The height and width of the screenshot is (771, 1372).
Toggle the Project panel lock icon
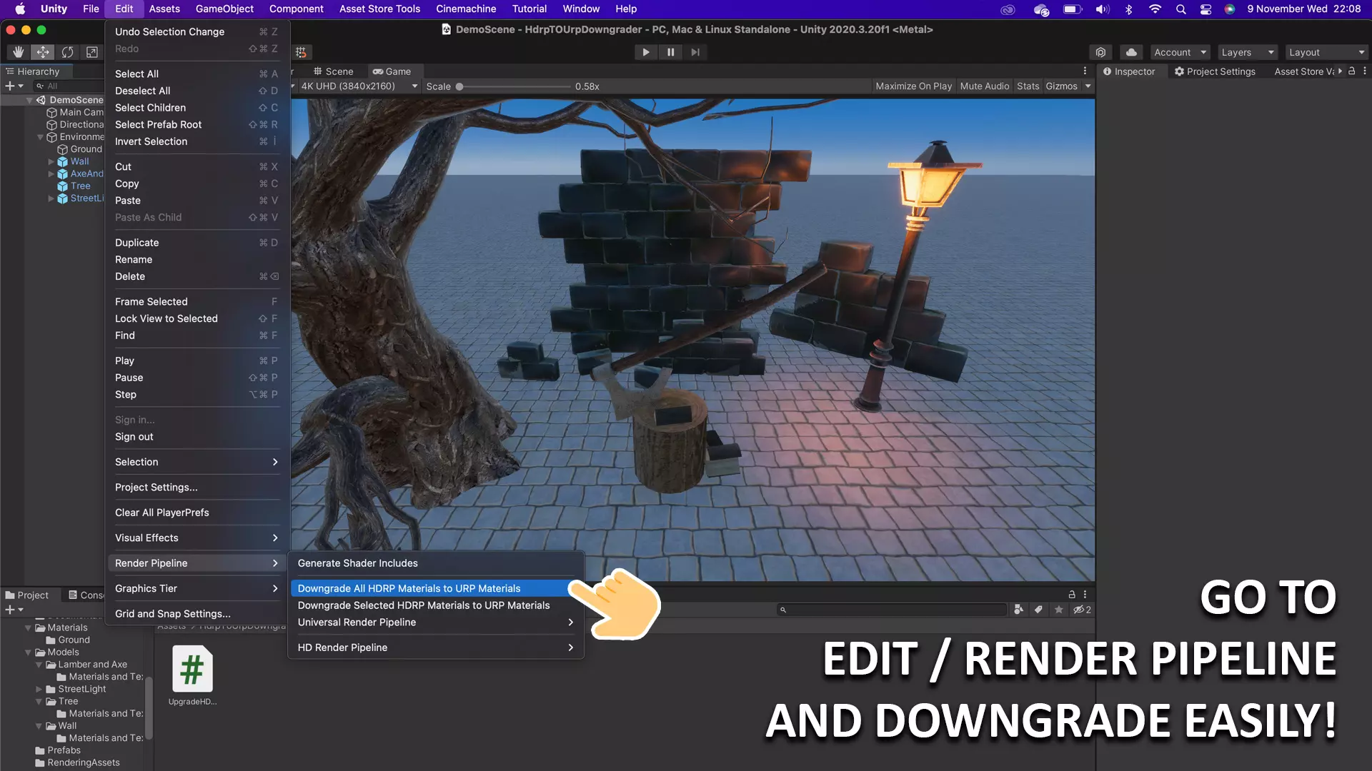pyautogui.click(x=1071, y=594)
